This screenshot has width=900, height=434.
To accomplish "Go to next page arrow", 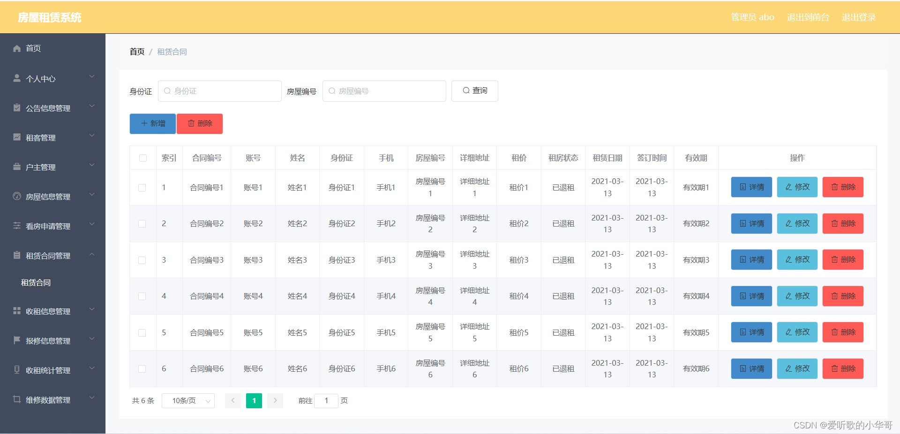I will [275, 401].
